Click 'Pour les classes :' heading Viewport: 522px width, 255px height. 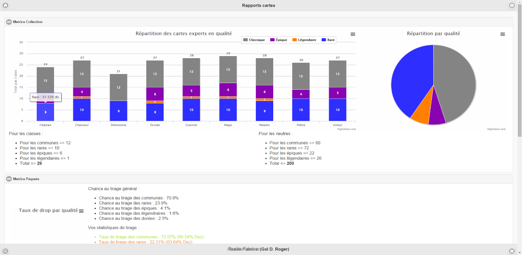tap(26, 134)
